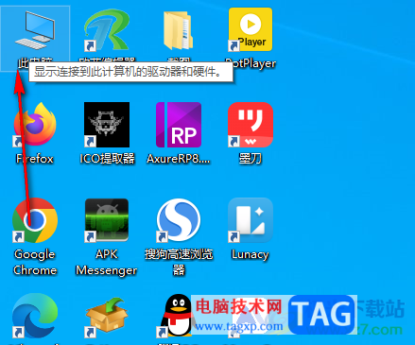Screen dimensions: 415x345
Task: Select the Lunacy shortcut icon
Action: (x=251, y=220)
